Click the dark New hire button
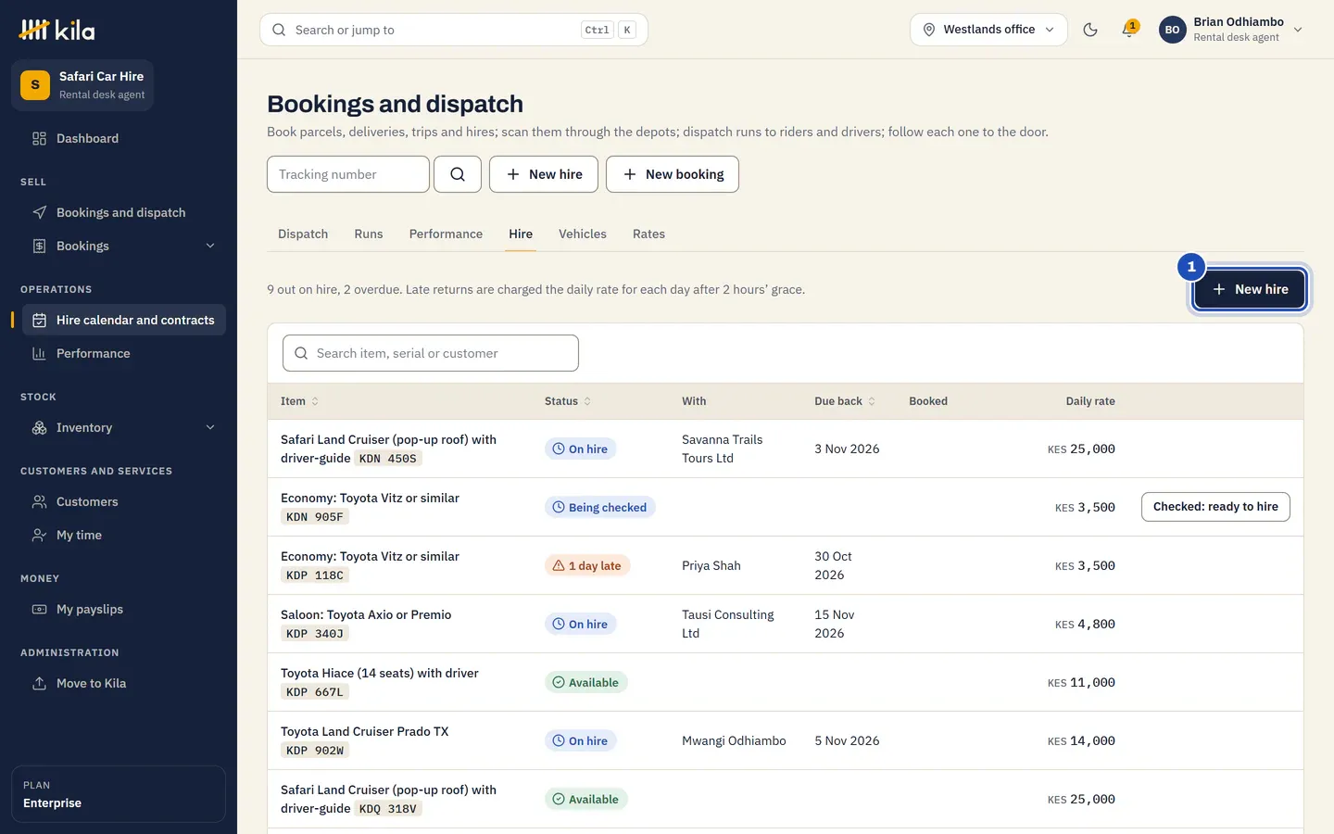1334x834 pixels. click(1249, 289)
